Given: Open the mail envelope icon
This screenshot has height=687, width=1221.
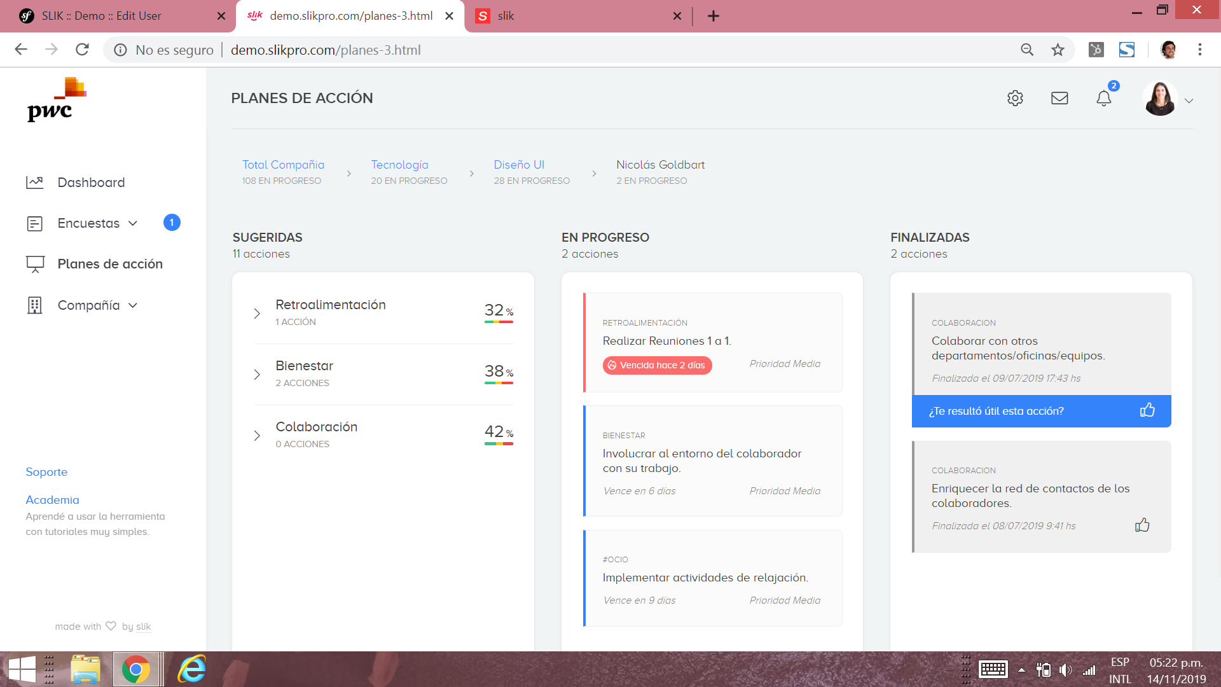Looking at the screenshot, I should coord(1059,98).
